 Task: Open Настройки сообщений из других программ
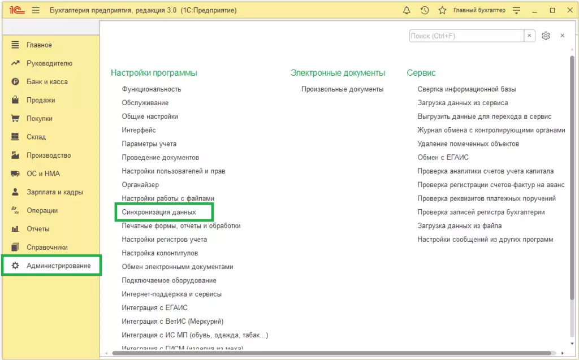485,239
